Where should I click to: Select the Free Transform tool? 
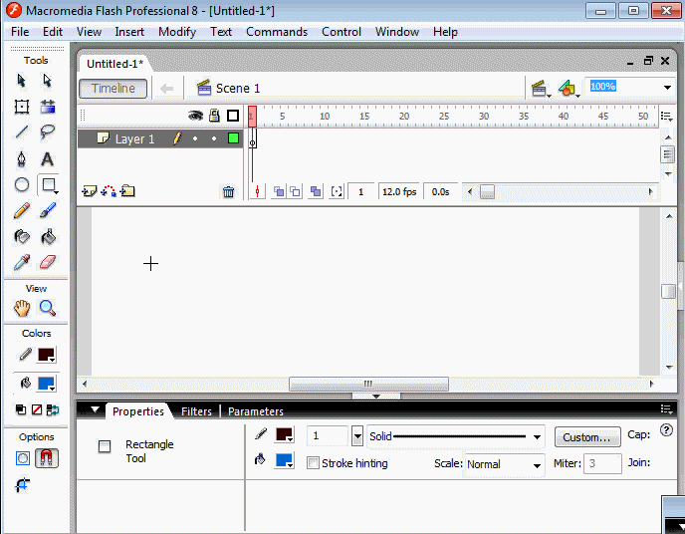tap(22, 107)
